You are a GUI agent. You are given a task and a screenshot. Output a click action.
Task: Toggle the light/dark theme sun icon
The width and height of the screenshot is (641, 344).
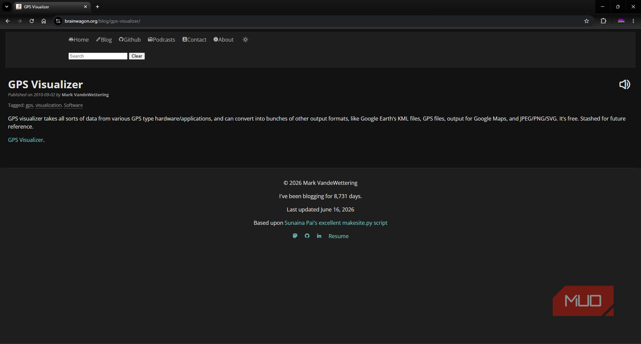[245, 40]
